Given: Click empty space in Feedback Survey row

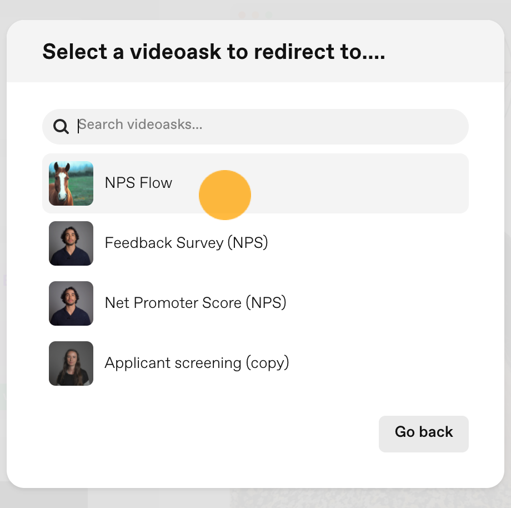Looking at the screenshot, I should 368,243.
